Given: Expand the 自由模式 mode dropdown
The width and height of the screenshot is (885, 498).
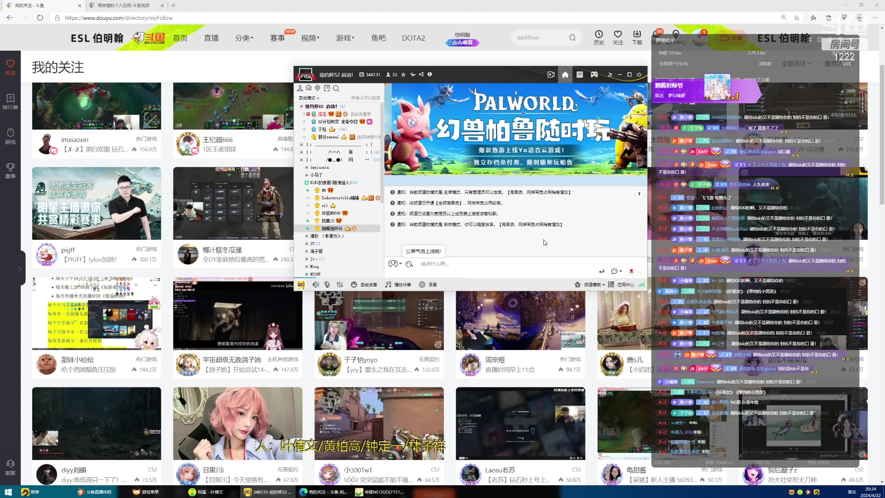Looking at the screenshot, I should click(309, 98).
